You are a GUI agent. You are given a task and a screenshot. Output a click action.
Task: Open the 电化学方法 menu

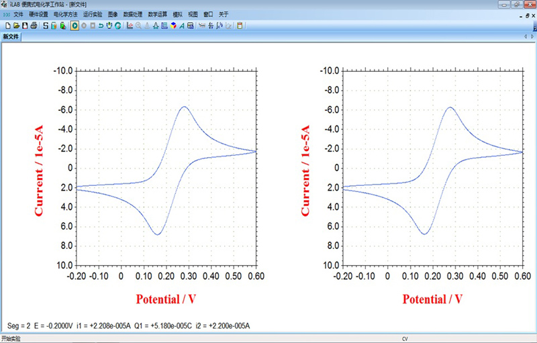tap(66, 14)
